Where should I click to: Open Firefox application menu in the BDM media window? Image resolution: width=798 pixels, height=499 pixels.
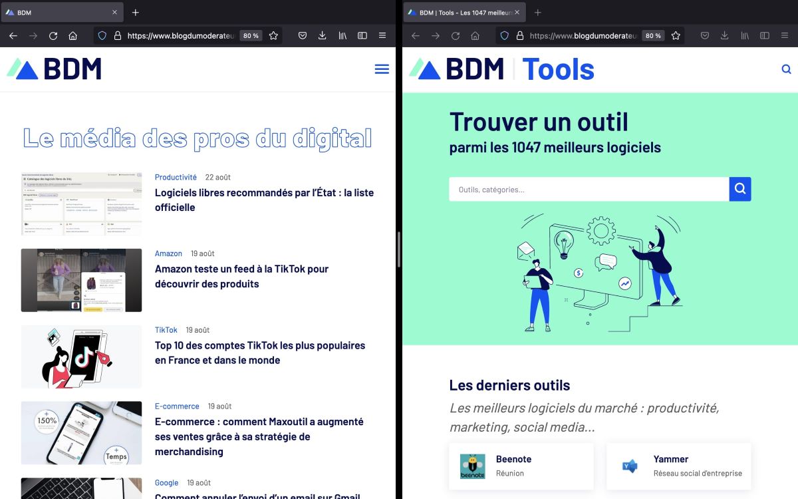pyautogui.click(x=382, y=36)
